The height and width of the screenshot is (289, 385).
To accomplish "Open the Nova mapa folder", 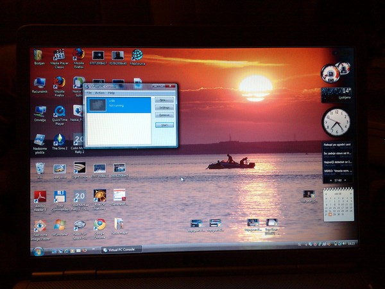I will [119, 226].
